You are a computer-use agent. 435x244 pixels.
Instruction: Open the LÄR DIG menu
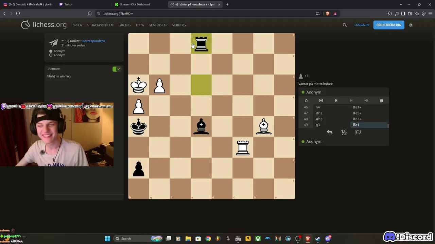click(124, 25)
